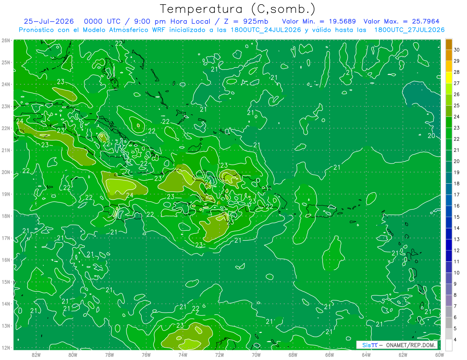The height and width of the screenshot is (360, 467).
Task: Click the legend value 17
Action: [x=456, y=195]
